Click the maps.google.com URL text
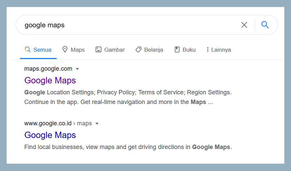The width and height of the screenshot is (291, 171). (48, 69)
